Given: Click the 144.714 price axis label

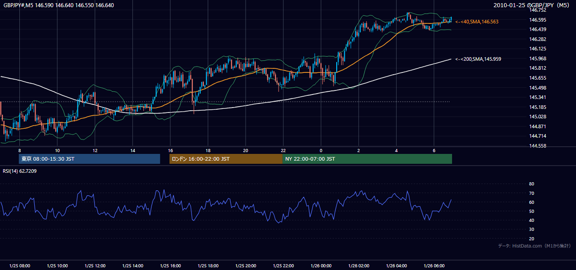Looking at the screenshot, I should (x=538, y=136).
